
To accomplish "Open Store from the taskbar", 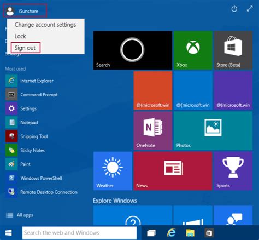I will tap(209, 233).
